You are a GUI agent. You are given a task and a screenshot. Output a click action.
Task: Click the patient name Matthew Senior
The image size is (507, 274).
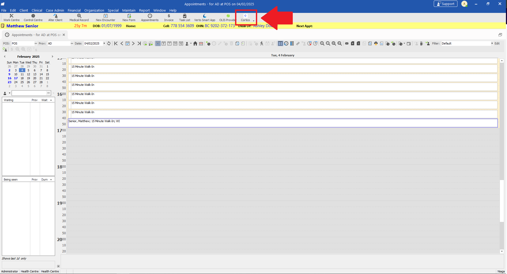coord(22,26)
